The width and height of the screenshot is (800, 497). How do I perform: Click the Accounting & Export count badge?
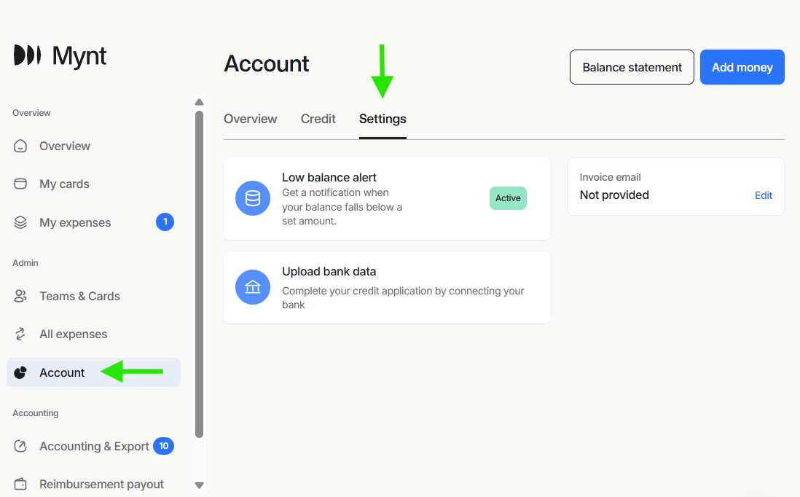(163, 446)
